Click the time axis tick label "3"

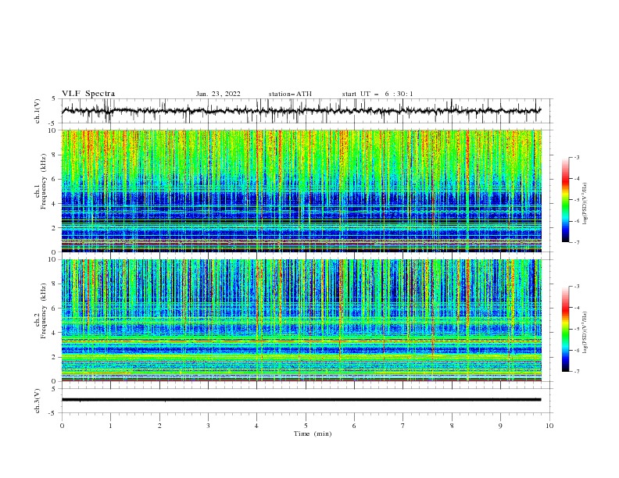tap(208, 426)
